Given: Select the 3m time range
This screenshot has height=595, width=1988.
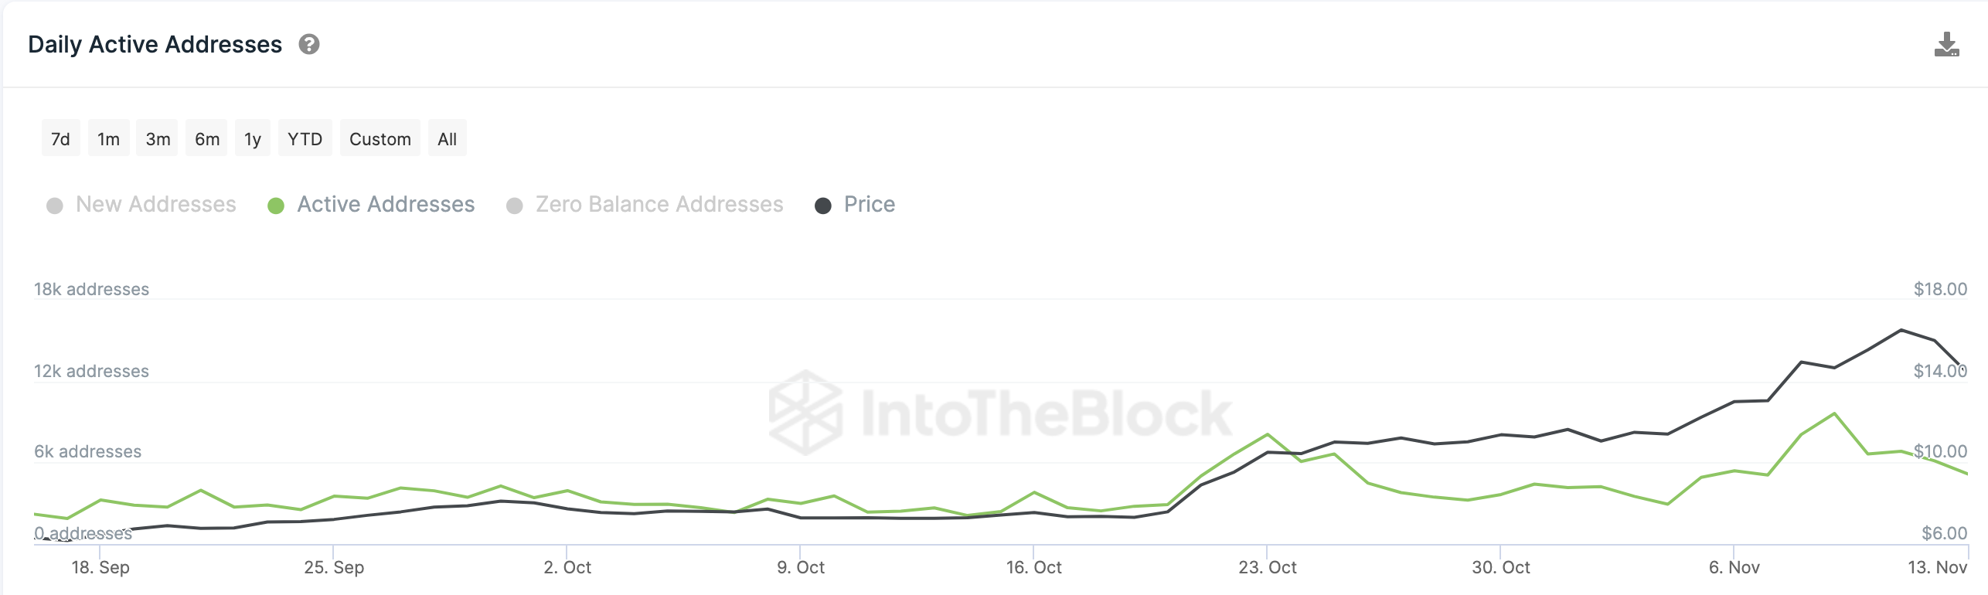Looking at the screenshot, I should (158, 139).
